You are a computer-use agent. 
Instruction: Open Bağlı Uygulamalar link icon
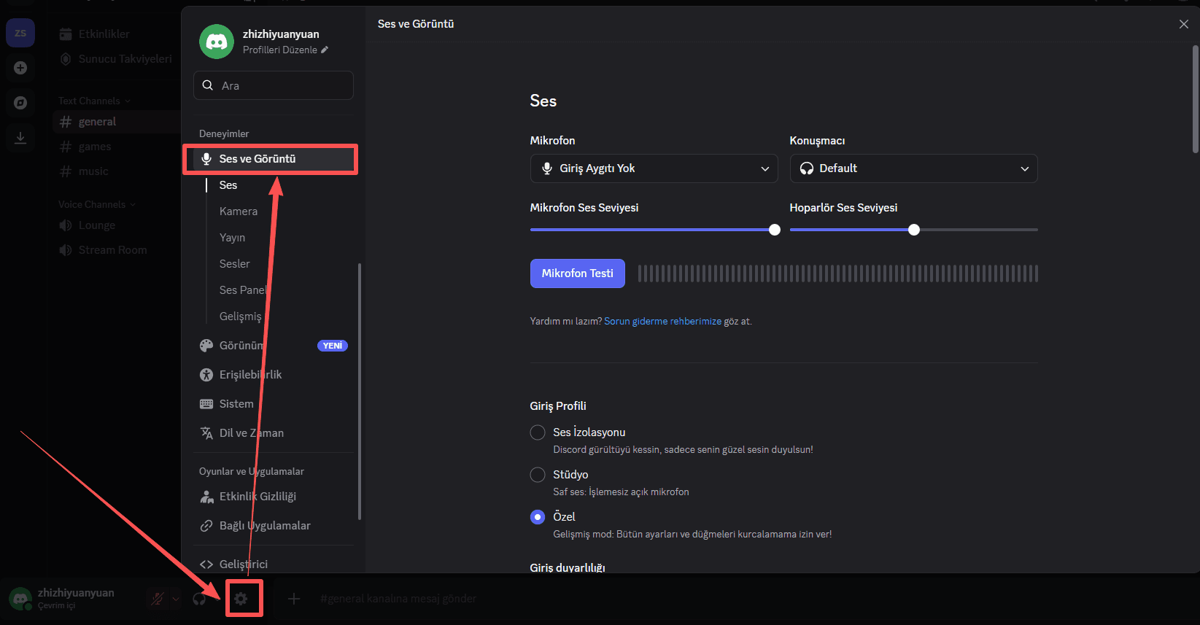pyautogui.click(x=206, y=526)
